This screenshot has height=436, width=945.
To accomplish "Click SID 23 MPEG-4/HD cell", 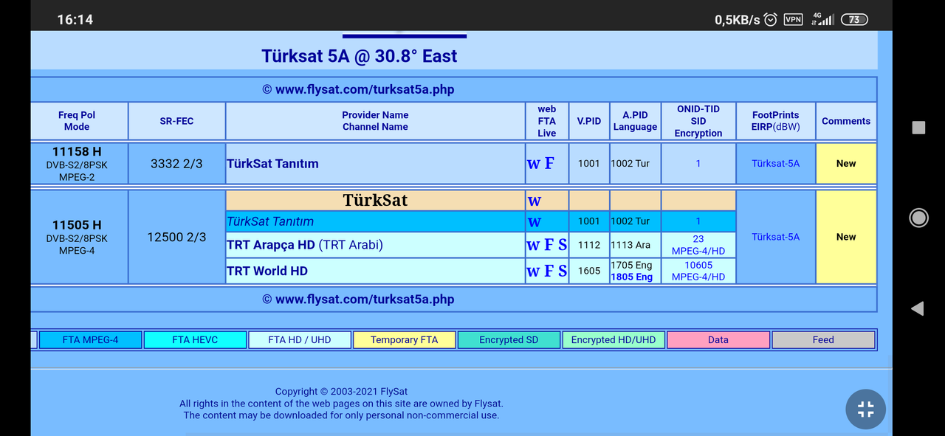I will point(698,245).
